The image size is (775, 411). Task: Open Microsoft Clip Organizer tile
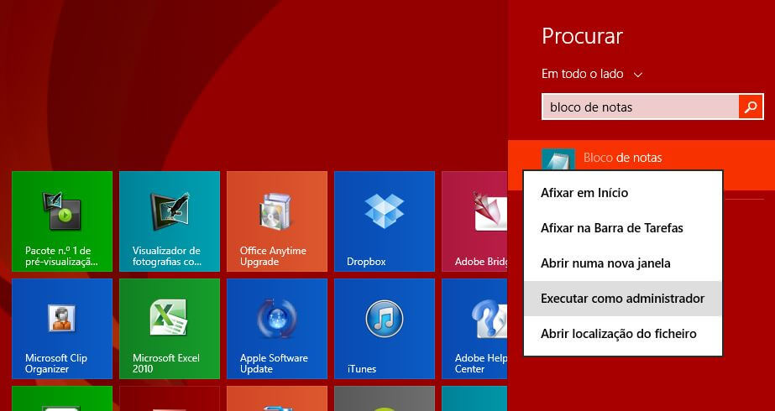[62, 329]
